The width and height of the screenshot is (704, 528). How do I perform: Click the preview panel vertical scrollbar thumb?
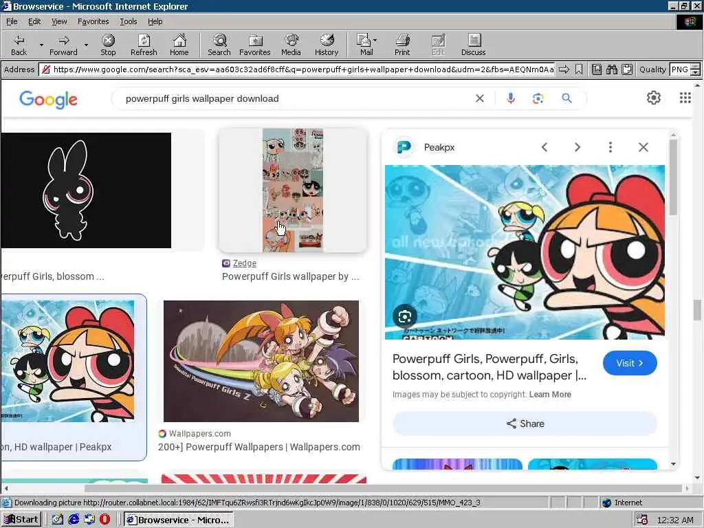click(673, 177)
